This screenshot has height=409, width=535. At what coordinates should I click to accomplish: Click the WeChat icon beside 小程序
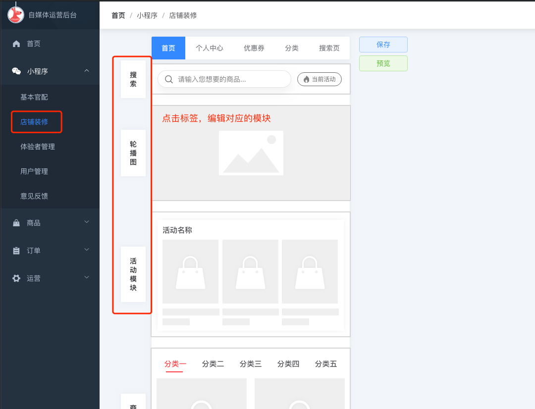coord(16,71)
